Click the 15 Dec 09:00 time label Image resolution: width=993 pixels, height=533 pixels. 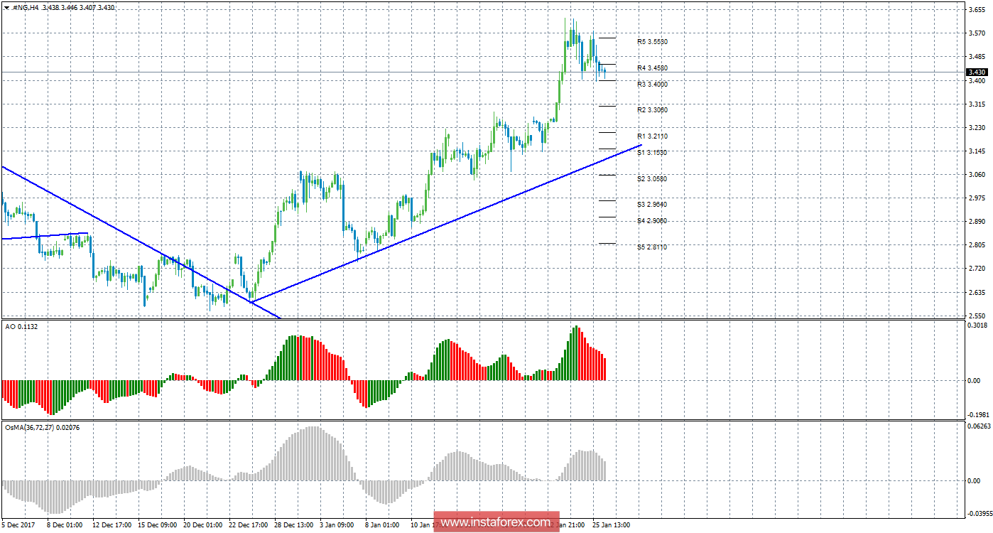[x=158, y=525]
